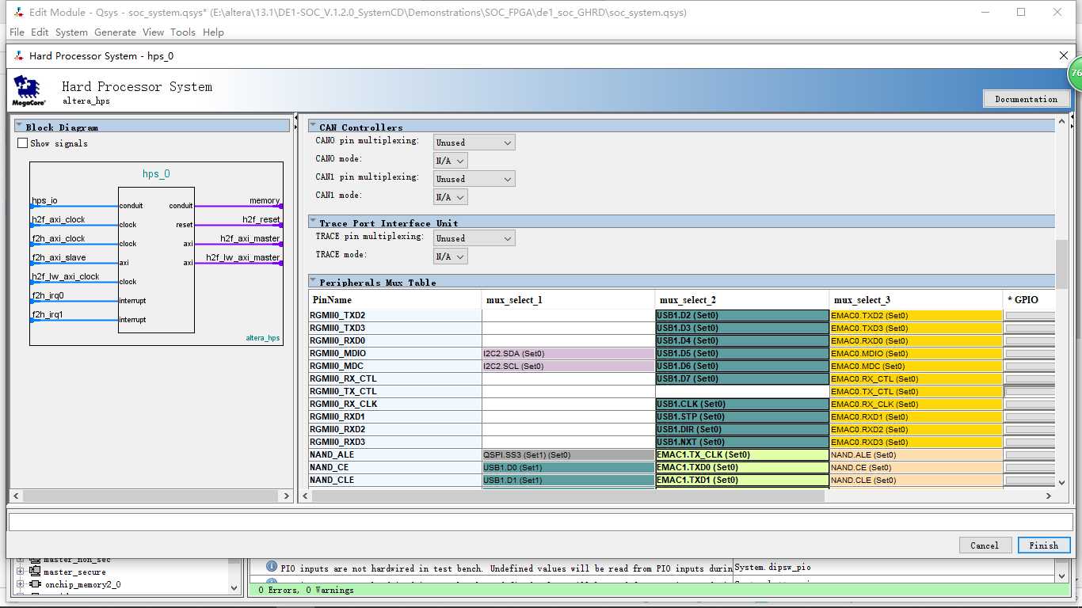Image resolution: width=1082 pixels, height=608 pixels.
Task: Select USB1.D2 (Set0) mux cell
Action: (x=742, y=315)
